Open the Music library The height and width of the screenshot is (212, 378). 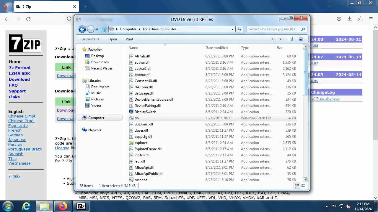point(96,93)
